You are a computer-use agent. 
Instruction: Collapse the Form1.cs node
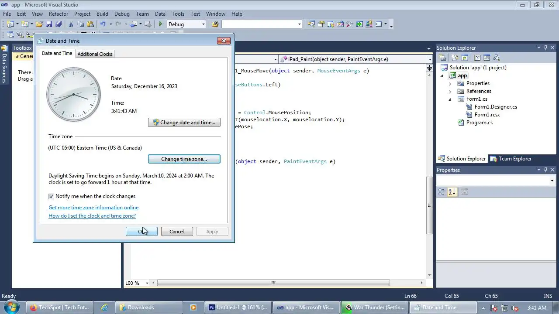[x=450, y=99]
